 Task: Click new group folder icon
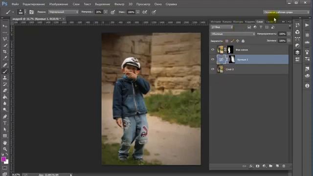(270, 166)
